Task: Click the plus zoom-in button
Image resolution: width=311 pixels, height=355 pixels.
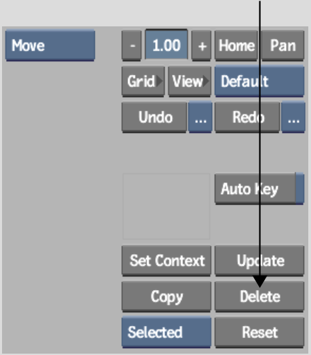Action: coord(202,45)
